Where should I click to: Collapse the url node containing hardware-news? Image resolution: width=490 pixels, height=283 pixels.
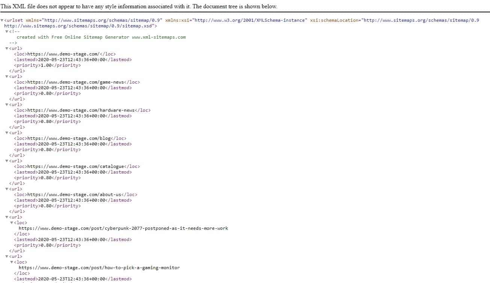[7, 105]
